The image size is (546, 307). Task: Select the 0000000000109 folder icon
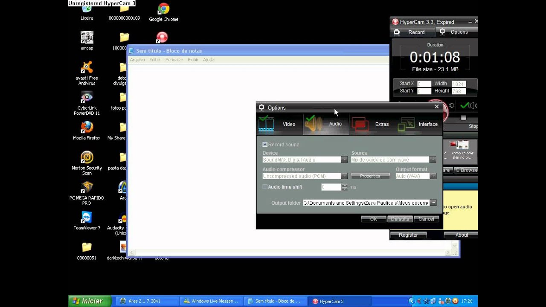(x=124, y=13)
